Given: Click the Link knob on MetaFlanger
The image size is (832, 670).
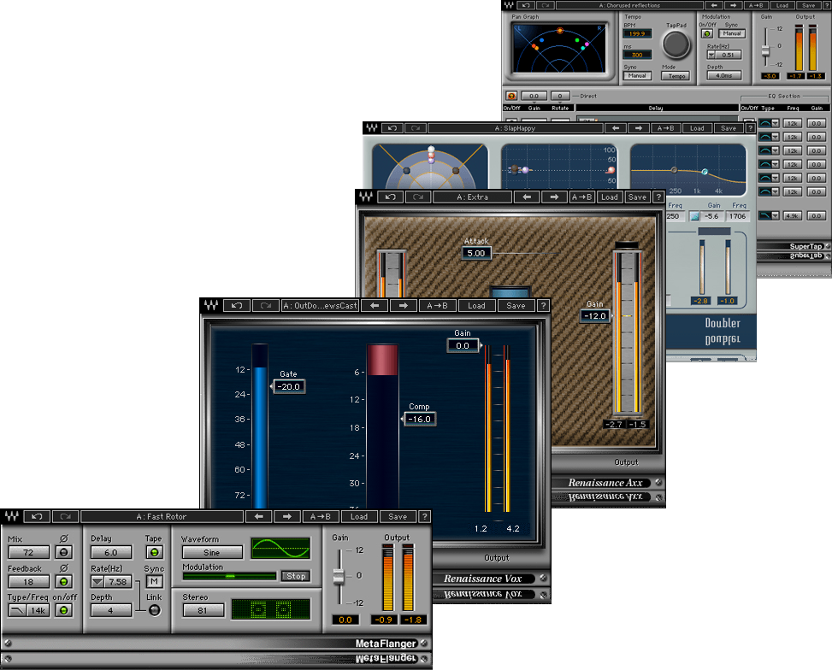Looking at the screenshot, I should tap(155, 611).
